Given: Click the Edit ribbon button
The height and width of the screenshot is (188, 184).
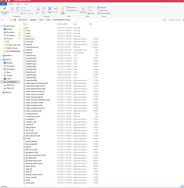Looking at the screenshot, I should tap(90, 11).
